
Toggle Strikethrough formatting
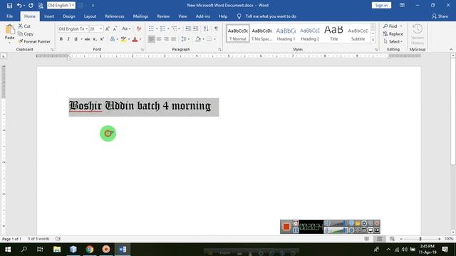[87, 39]
